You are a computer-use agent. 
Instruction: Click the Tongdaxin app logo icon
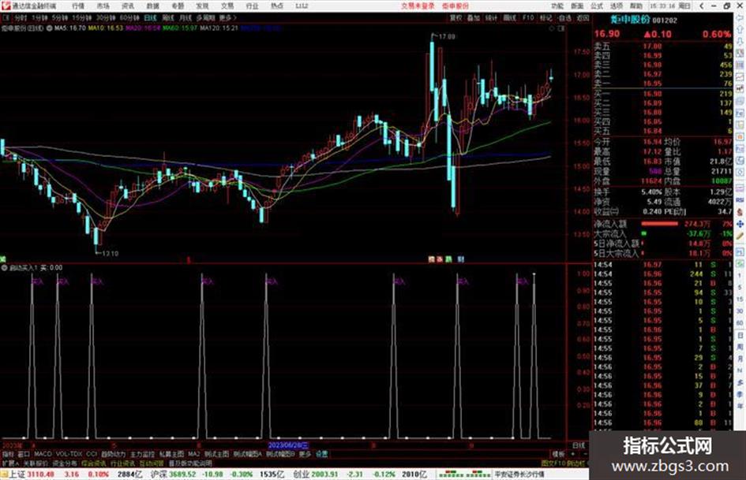point(6,6)
